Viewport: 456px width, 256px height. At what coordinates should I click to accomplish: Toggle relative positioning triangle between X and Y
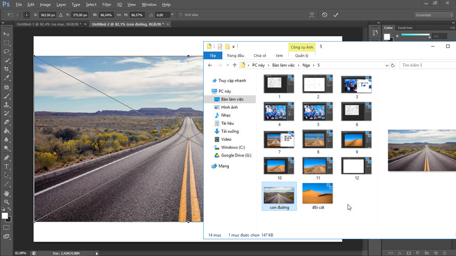[x=61, y=15]
